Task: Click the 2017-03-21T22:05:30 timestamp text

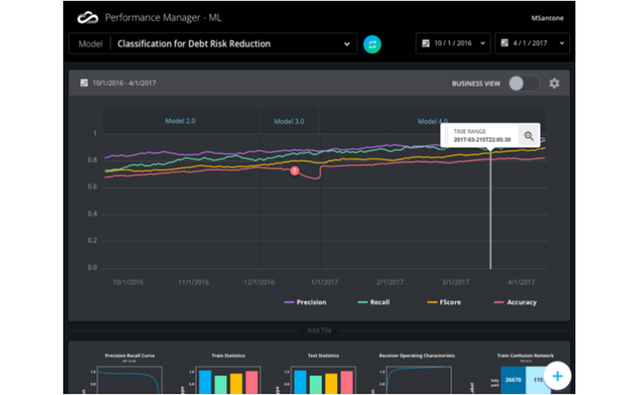Action: (x=481, y=140)
